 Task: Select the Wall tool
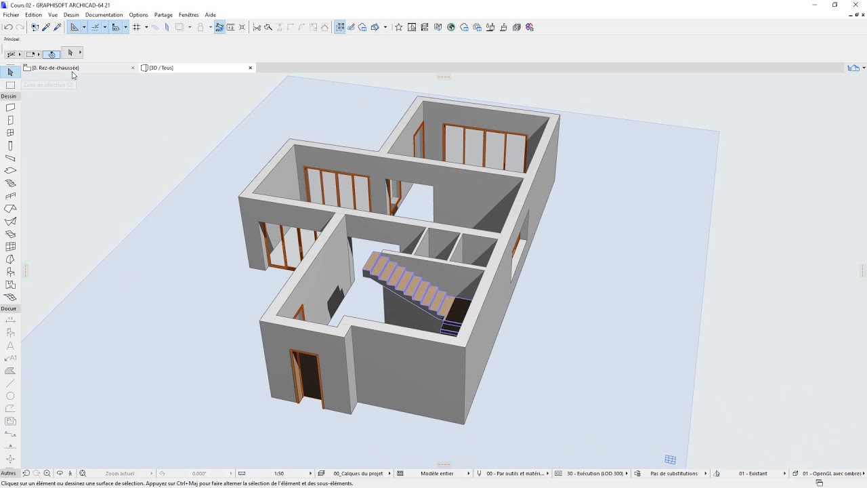click(x=10, y=108)
